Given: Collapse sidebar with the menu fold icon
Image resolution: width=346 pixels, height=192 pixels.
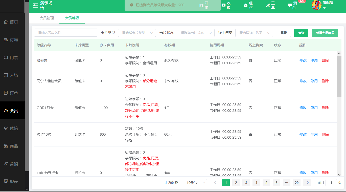Looking at the screenshot, I should (x=36, y=5).
